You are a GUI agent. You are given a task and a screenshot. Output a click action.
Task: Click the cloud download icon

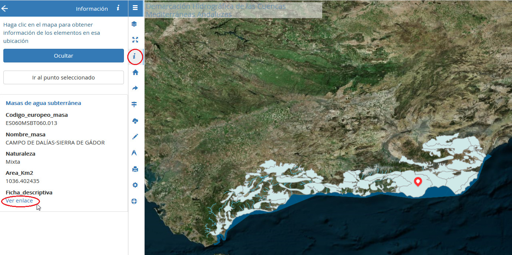135,121
